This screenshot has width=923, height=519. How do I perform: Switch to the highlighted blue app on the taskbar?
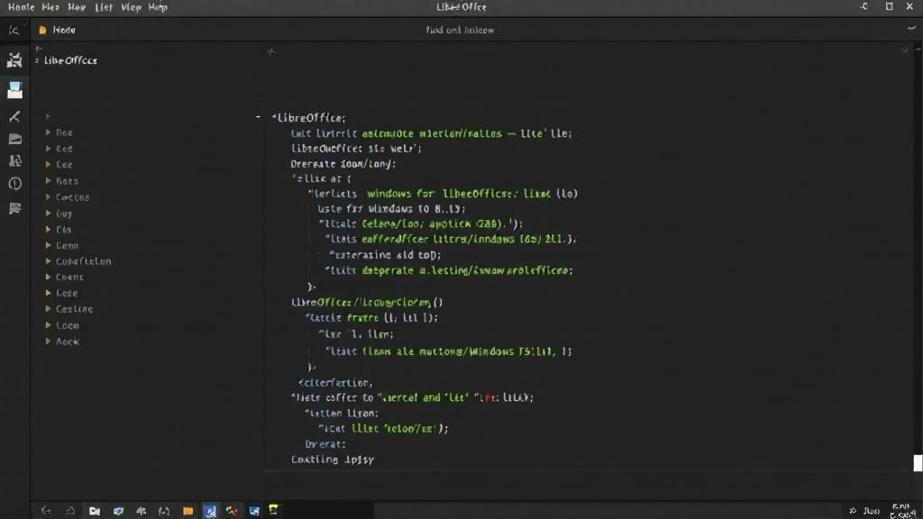pos(210,511)
